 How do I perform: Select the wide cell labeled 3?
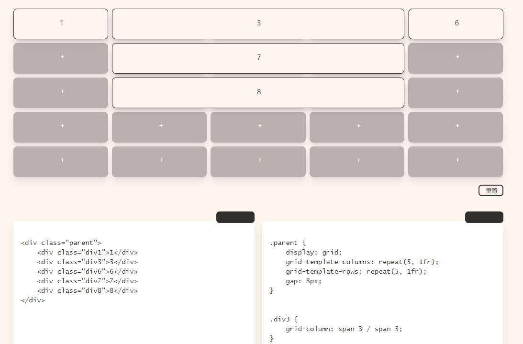258,22
